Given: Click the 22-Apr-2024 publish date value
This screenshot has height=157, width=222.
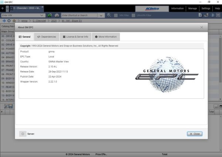Looking at the screenshot, I should click(55, 77).
